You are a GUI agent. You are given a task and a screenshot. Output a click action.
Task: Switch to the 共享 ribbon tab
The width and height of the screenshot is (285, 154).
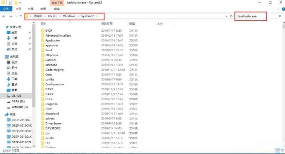click(31, 9)
